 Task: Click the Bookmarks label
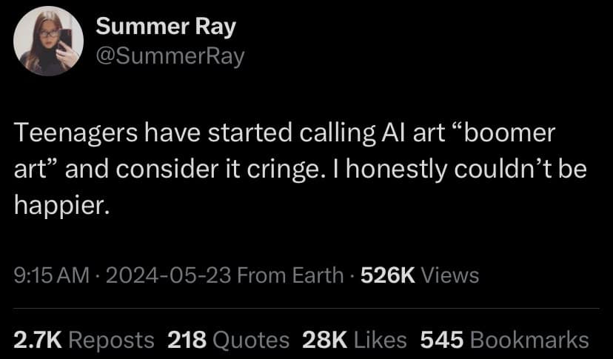[530, 340]
